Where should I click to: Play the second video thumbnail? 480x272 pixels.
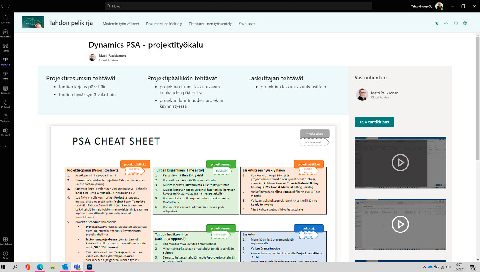[400, 224]
